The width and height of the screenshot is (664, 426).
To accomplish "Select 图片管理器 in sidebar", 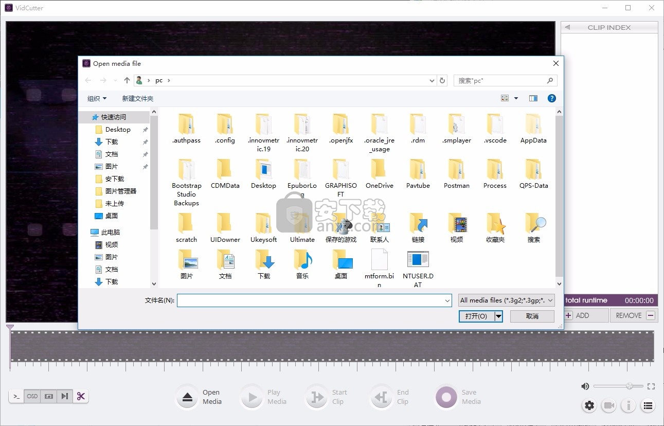I will point(121,191).
